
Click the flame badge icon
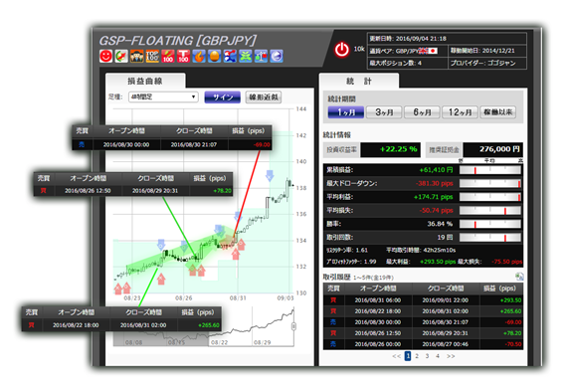click(199, 56)
